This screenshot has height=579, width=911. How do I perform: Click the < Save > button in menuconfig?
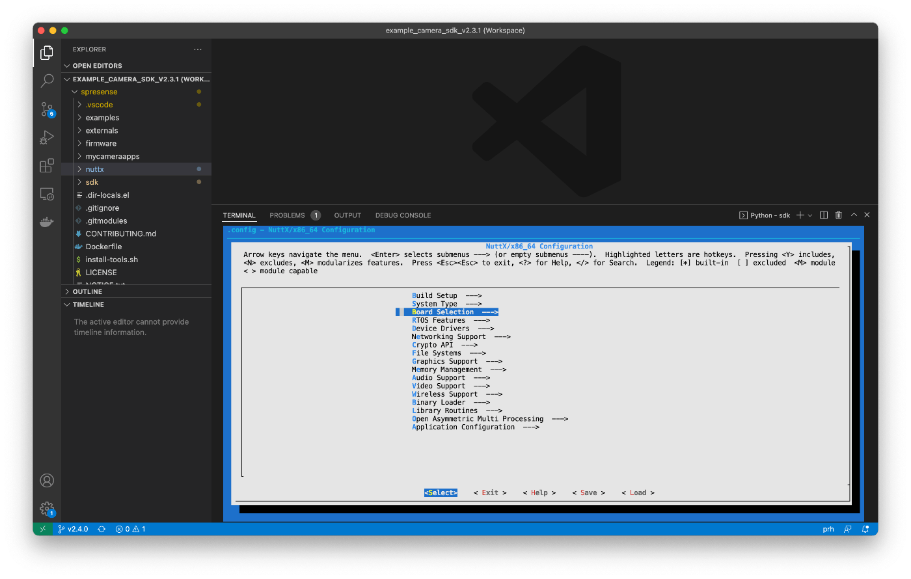coord(589,492)
